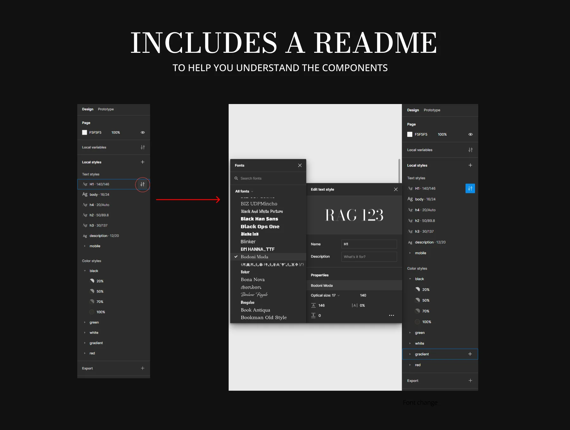
Task: Expand white color group in right panel
Action: coord(410,343)
